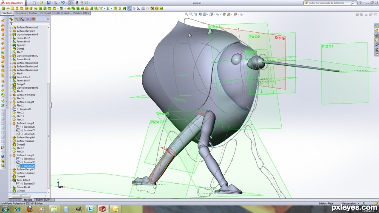Switch to the Esquisse tab
379x213 pixels.
pyautogui.click(x=21, y=13)
